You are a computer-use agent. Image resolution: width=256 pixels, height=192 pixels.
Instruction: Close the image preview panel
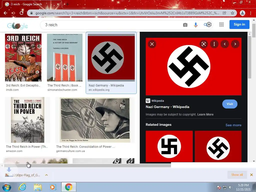152,44
